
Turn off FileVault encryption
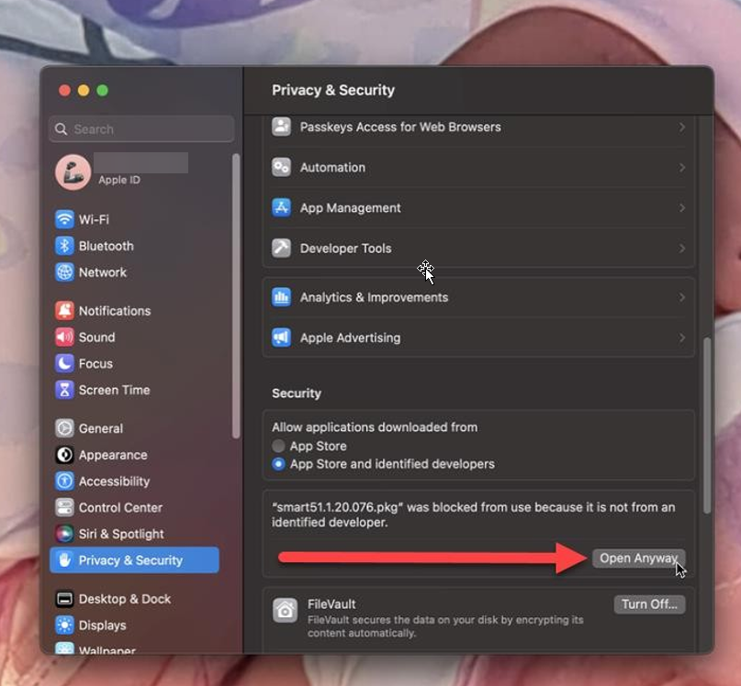coord(649,603)
